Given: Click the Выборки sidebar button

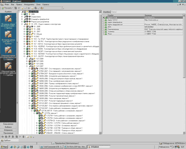Looking at the screenshot, I should [x=8, y=127].
